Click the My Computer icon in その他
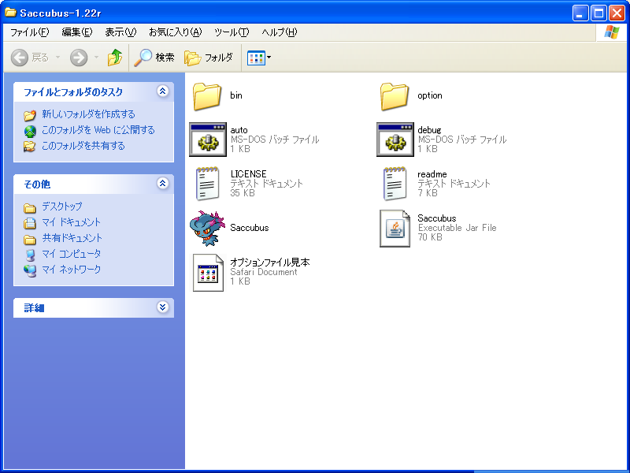The height and width of the screenshot is (473, 630). click(x=30, y=255)
